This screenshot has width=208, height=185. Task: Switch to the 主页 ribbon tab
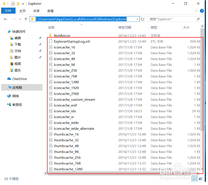tap(22, 11)
